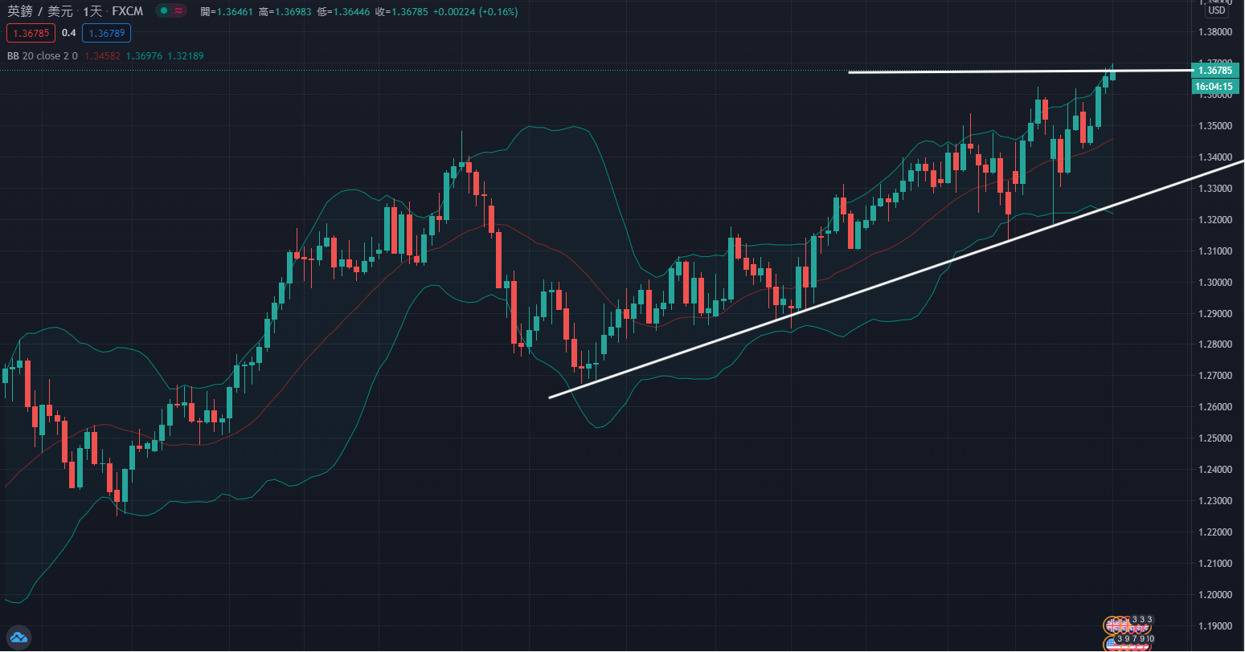Open the USD currency selector
The height and width of the screenshot is (652, 1245).
coord(1216,10)
